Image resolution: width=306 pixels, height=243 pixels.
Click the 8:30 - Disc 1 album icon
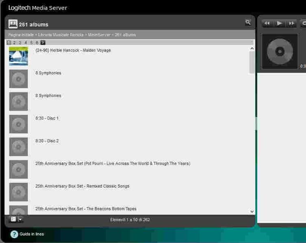point(19,124)
